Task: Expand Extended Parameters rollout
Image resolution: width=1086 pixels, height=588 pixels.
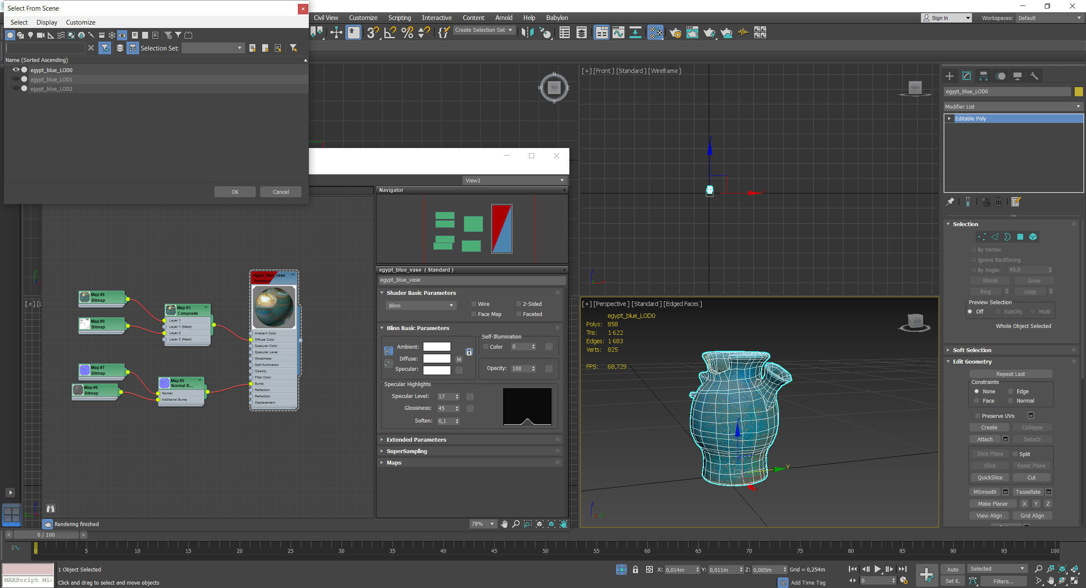Action: tap(470, 440)
